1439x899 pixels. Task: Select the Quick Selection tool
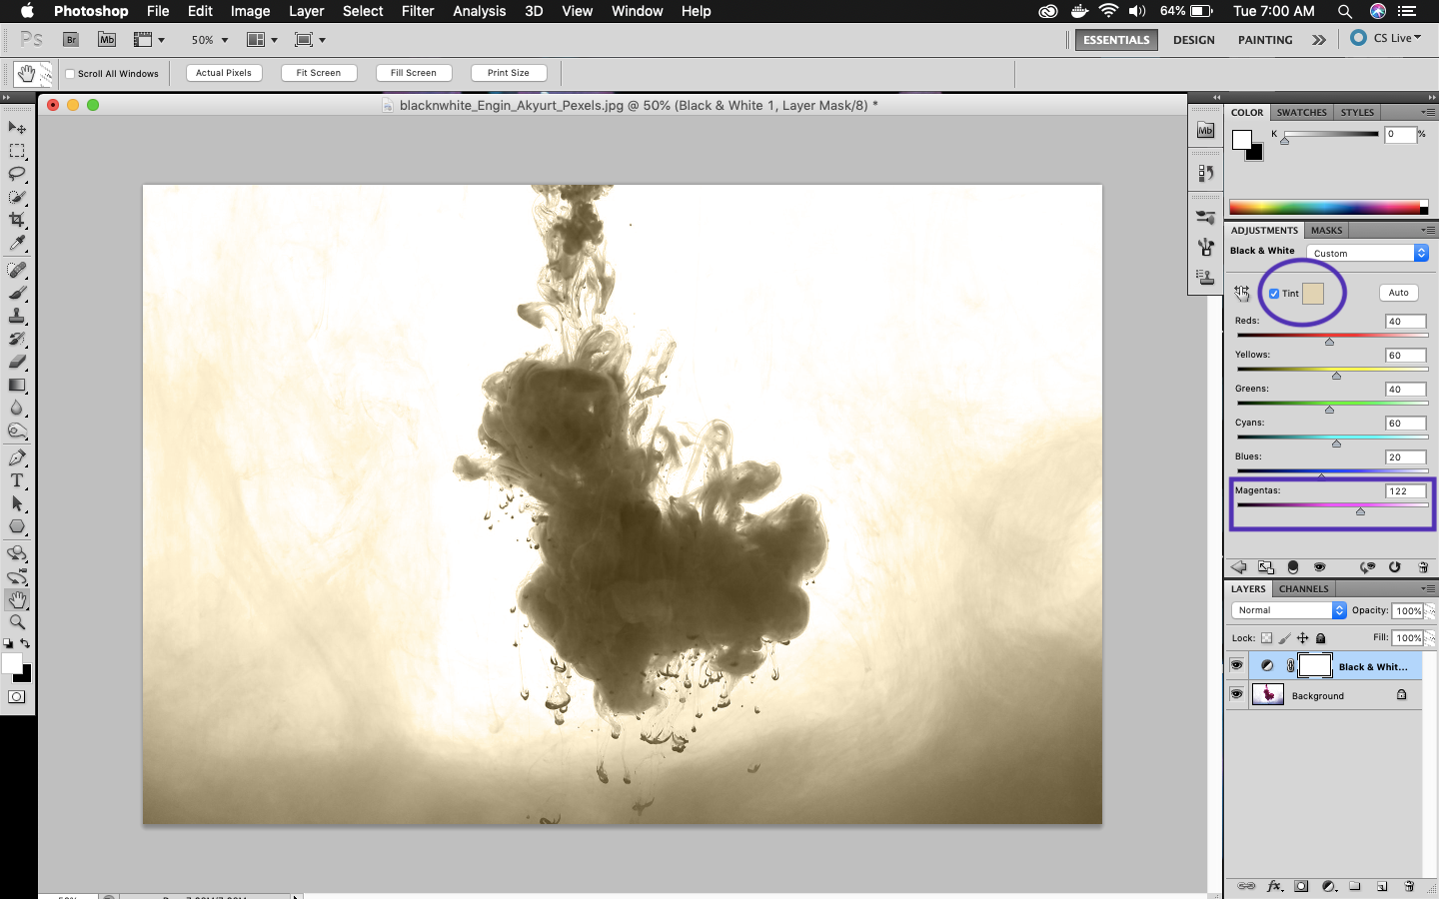click(17, 197)
